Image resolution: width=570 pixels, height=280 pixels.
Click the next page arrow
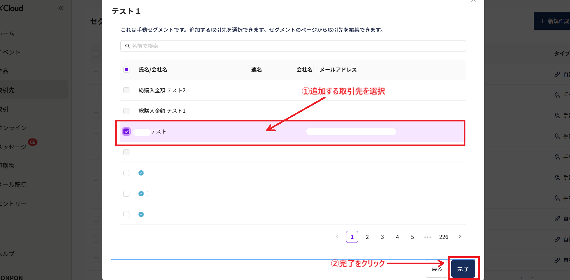click(460, 237)
